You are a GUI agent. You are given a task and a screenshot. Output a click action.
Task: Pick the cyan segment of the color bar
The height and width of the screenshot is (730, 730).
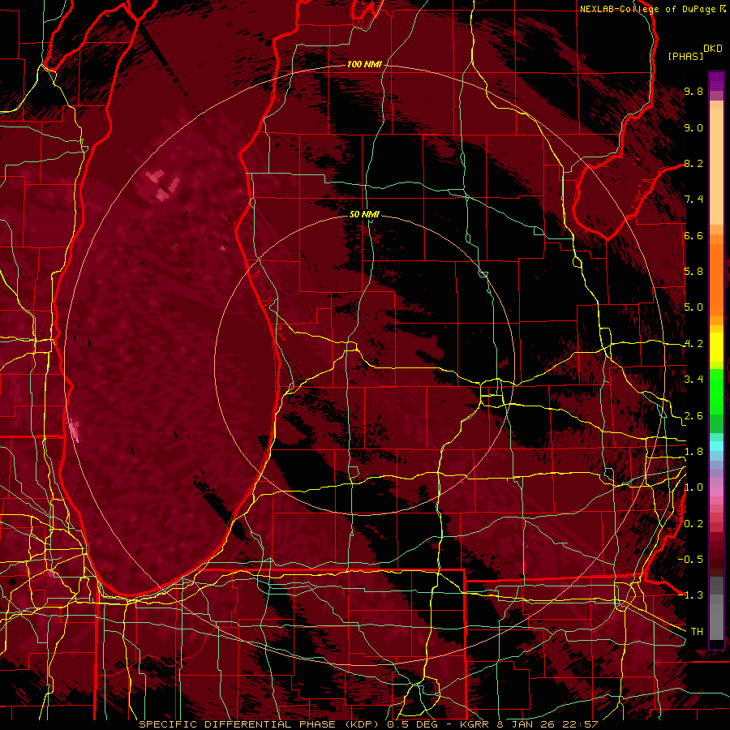716,446
